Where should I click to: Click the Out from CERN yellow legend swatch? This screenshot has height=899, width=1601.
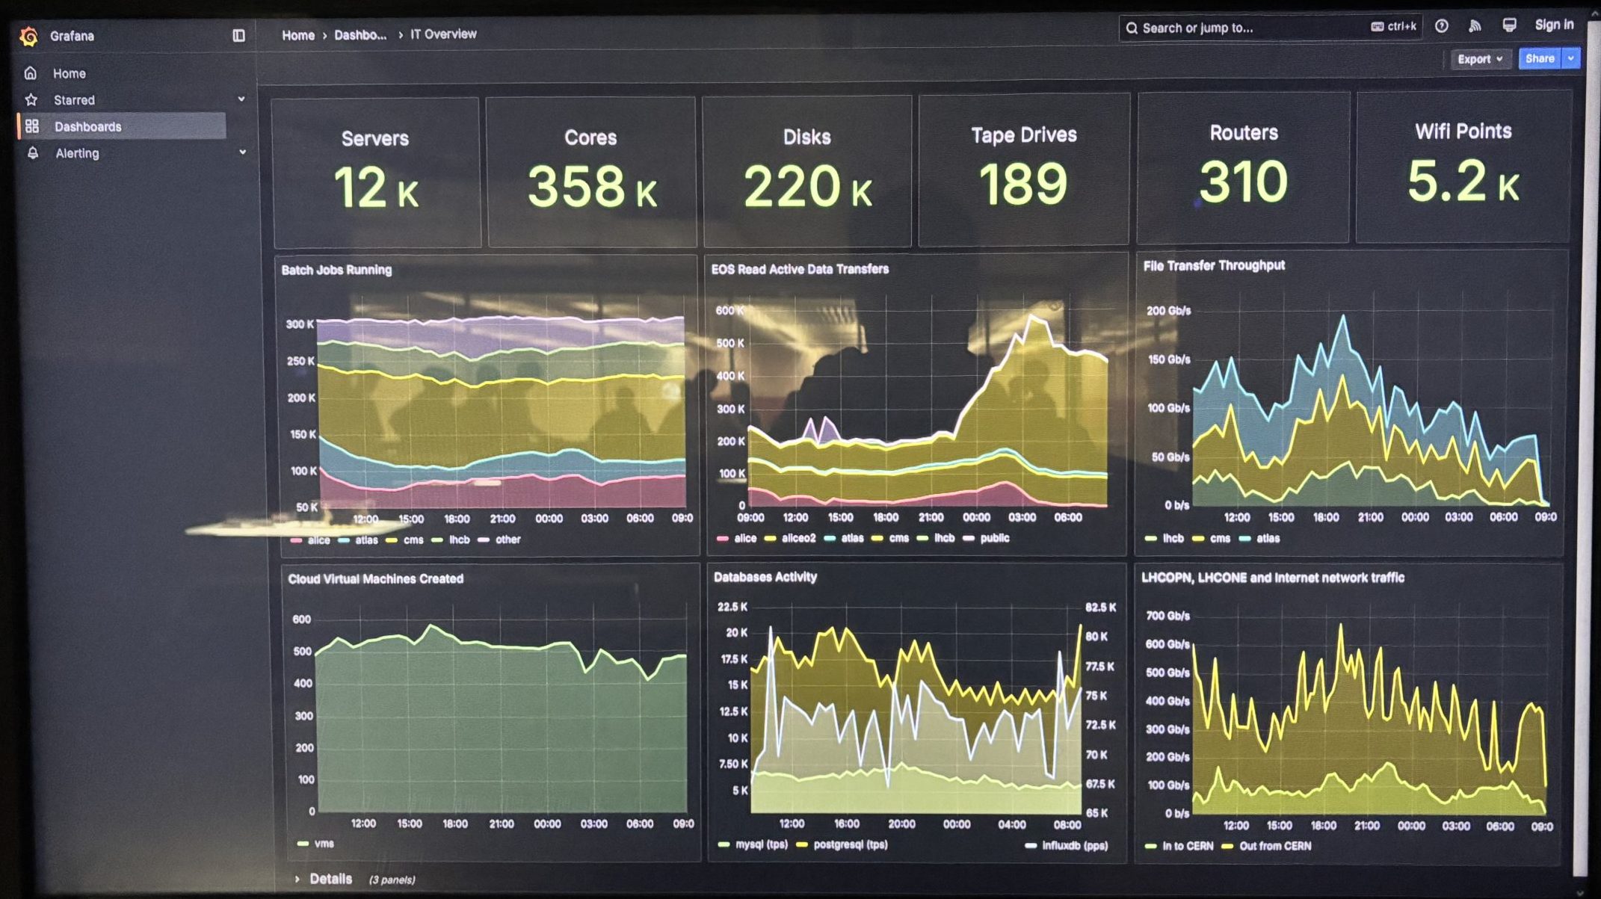pos(1227,846)
